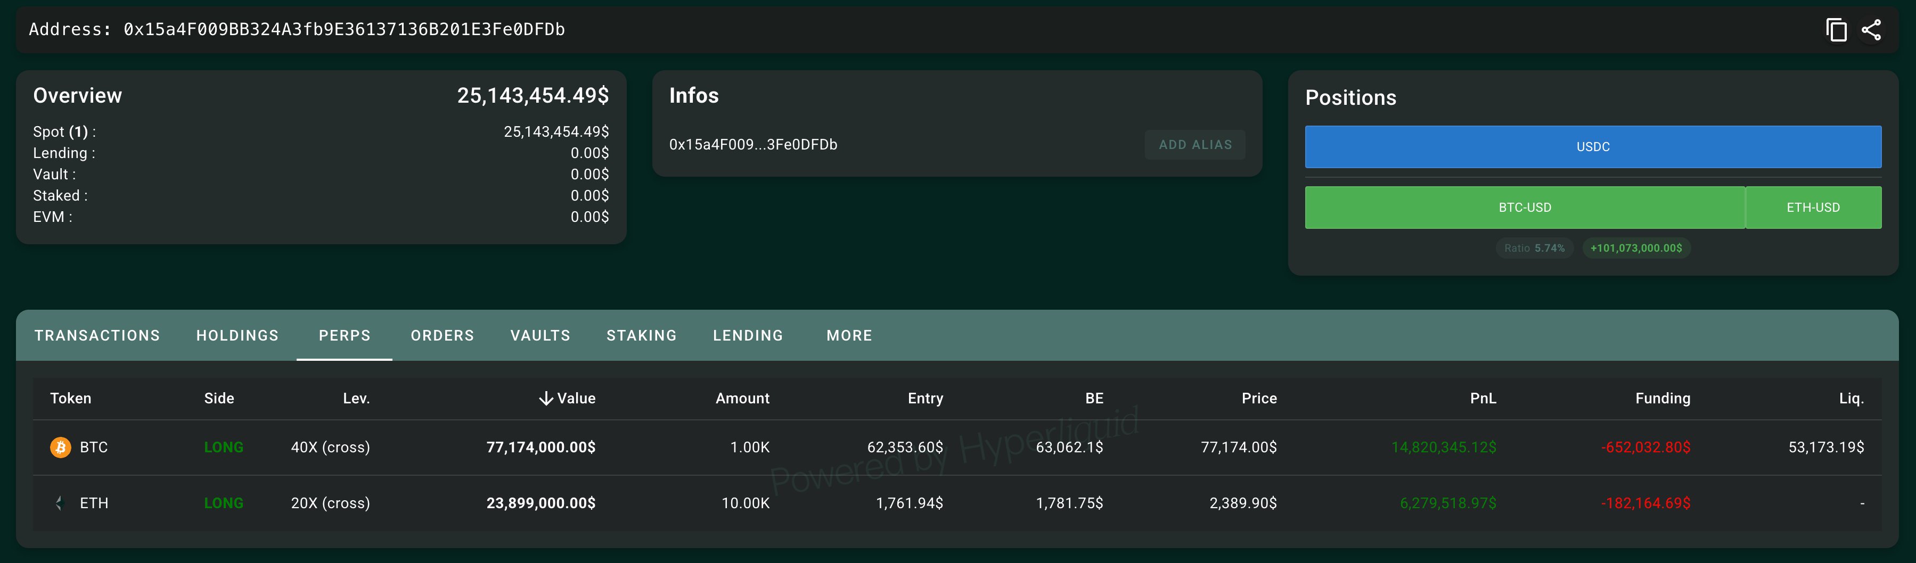This screenshot has width=1916, height=563.
Task: Click the Ethereum icon in the ETH row
Action: 60,503
